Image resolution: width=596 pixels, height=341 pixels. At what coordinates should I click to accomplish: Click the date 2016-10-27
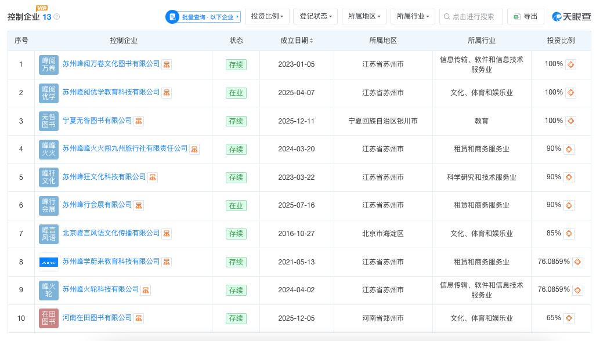pos(297,234)
